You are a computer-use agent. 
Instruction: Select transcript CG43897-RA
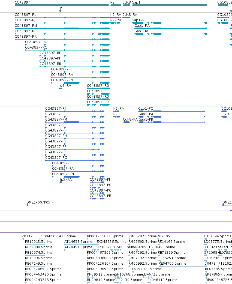(80, 77)
